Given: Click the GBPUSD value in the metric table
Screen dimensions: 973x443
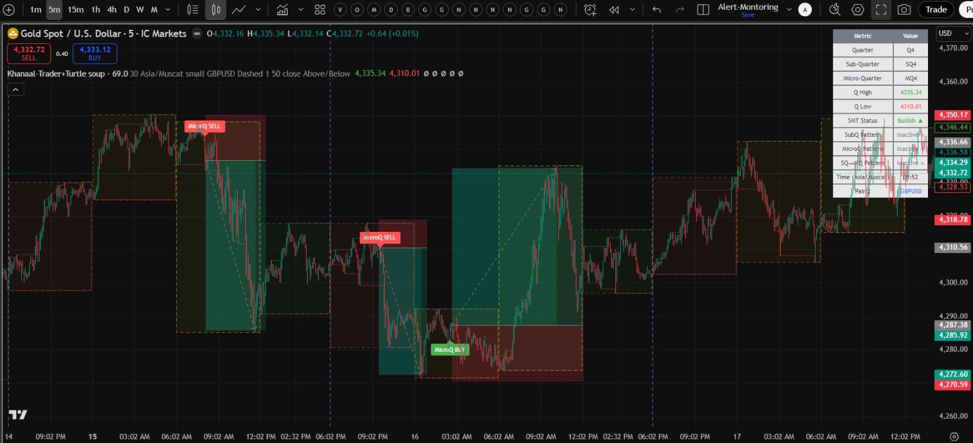Looking at the screenshot, I should click(910, 191).
